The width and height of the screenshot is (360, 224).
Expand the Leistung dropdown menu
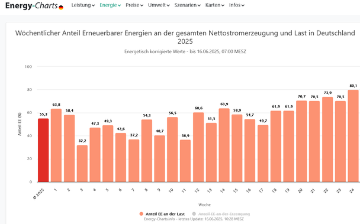[x=83, y=5]
